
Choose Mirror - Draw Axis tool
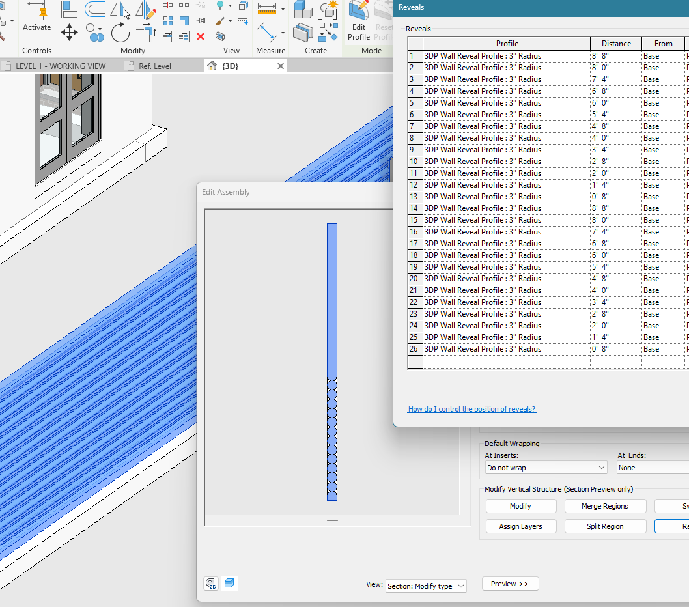(146, 10)
